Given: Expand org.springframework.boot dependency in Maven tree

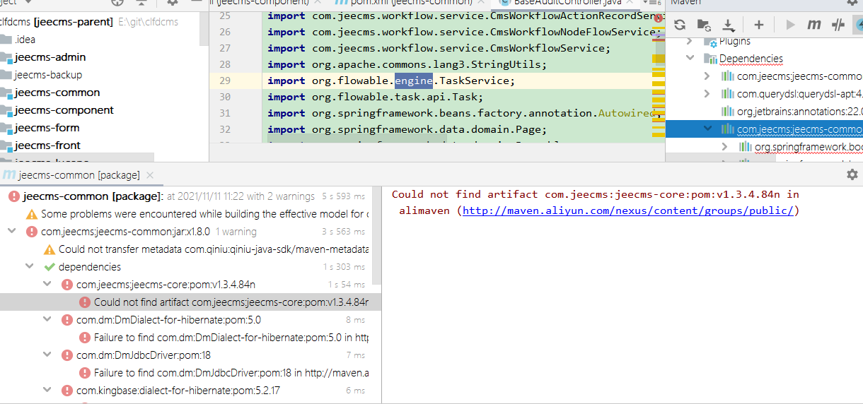Looking at the screenshot, I should tap(724, 147).
